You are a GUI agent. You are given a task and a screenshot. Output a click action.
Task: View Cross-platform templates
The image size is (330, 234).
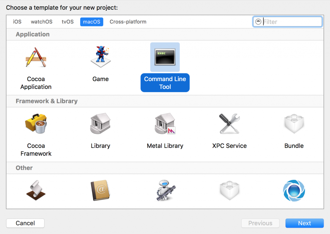[128, 22]
